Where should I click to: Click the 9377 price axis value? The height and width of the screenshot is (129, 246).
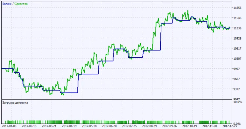coord(237,89)
